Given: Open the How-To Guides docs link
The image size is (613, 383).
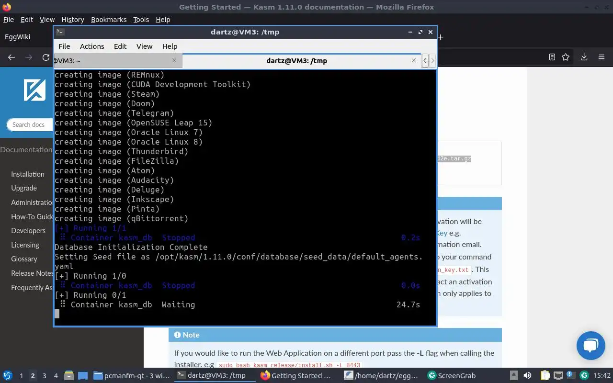Looking at the screenshot, I should tap(32, 217).
